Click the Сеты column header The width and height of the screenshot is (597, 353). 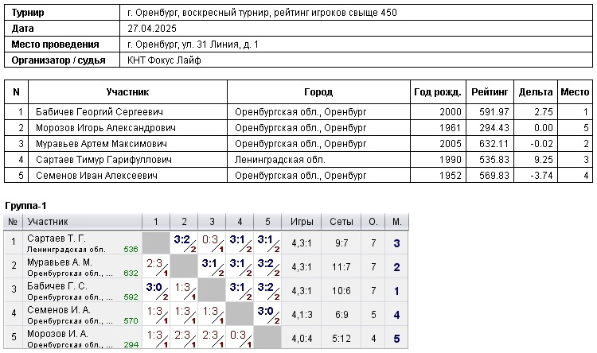tap(341, 221)
